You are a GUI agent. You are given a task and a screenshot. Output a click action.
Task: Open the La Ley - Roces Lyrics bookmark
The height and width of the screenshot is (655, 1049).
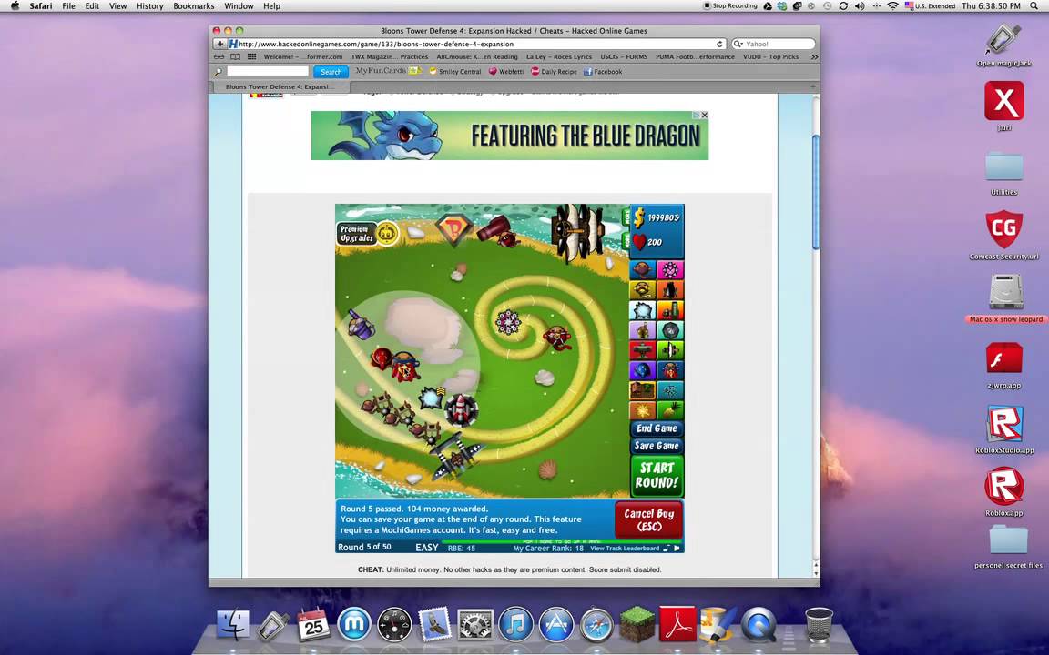pyautogui.click(x=558, y=56)
